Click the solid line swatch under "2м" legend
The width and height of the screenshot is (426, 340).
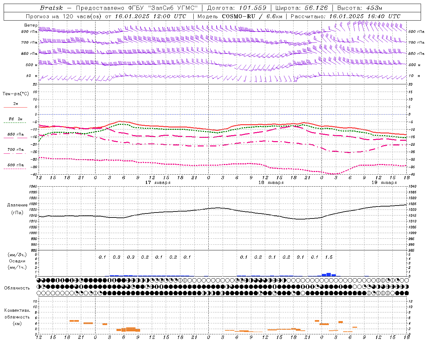15,108
